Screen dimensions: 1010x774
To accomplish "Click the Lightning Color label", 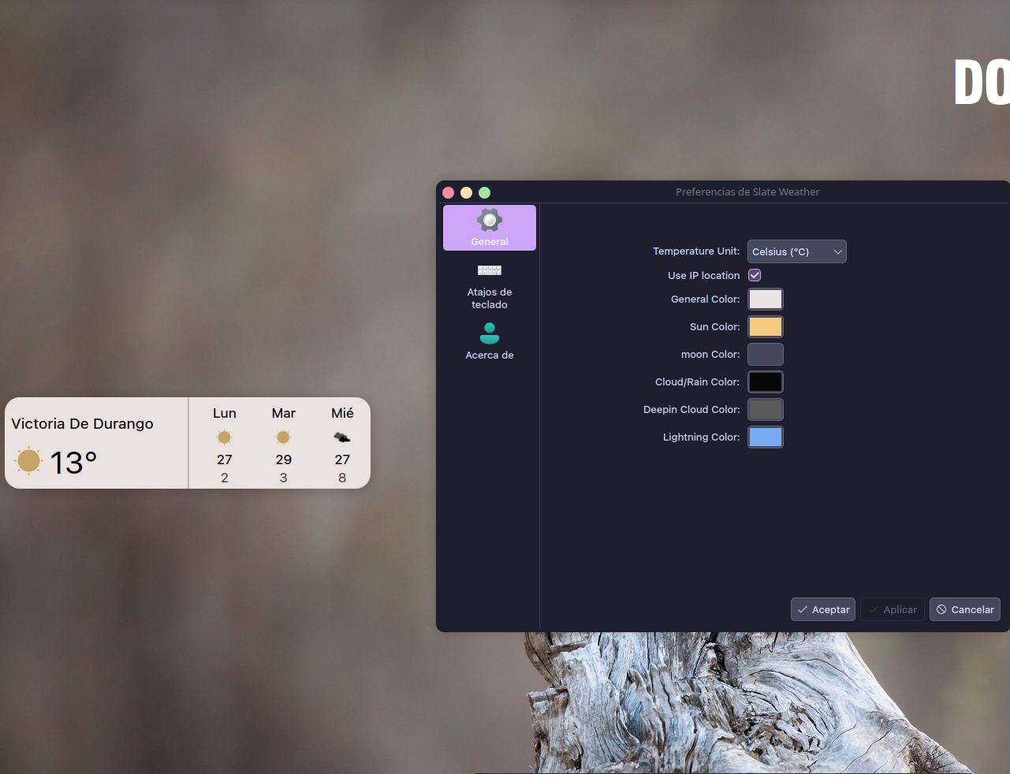I will click(701, 437).
